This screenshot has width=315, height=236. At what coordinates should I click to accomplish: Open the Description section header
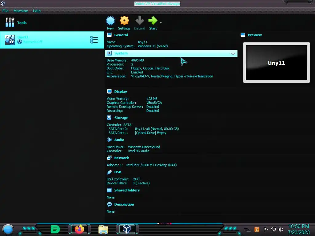[x=124, y=204]
